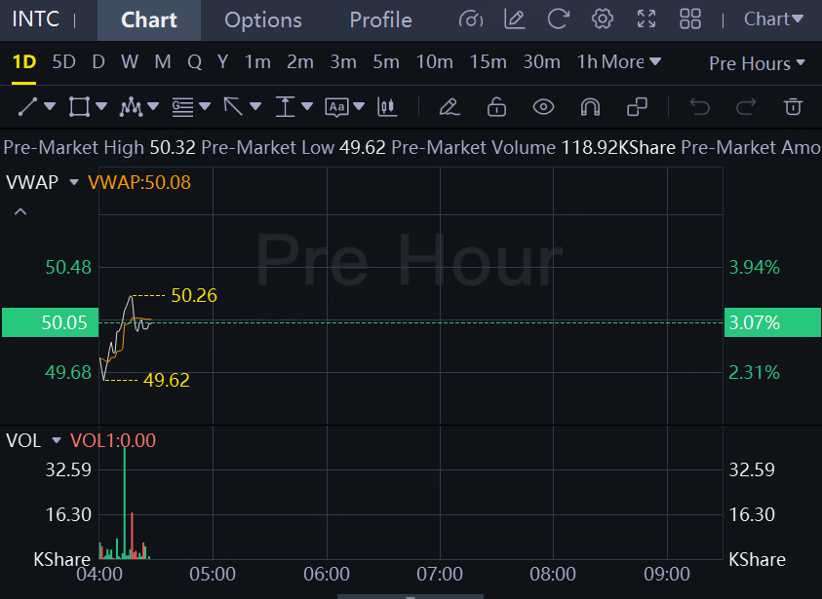
Task: Enter fullscreen mode using expand icon
Action: point(646,19)
